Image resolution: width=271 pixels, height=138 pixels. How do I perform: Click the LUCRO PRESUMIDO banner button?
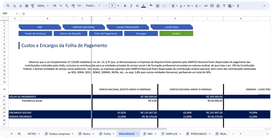(x=128, y=27)
